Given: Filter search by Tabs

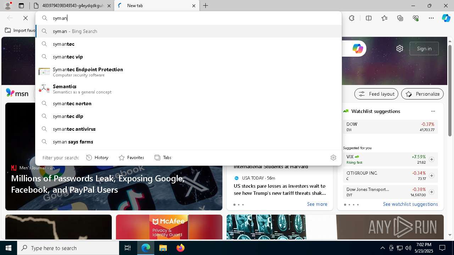Looking at the screenshot, I should (x=163, y=158).
